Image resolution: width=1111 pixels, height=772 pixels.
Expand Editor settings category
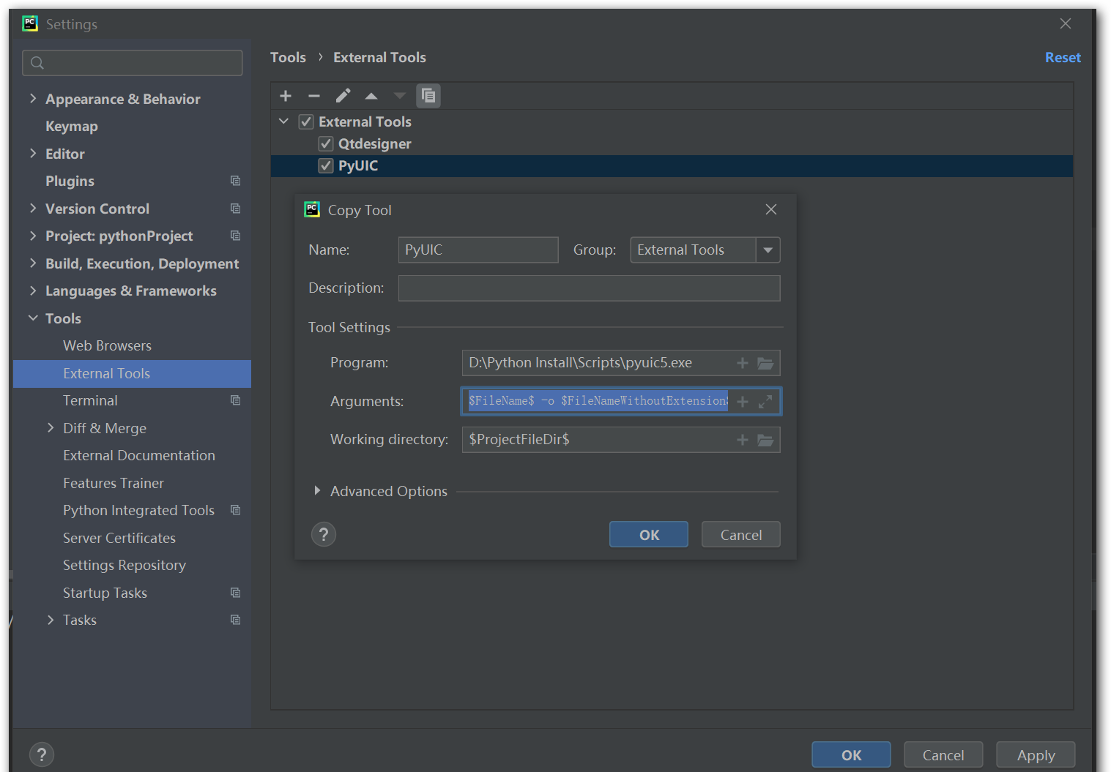pos(33,153)
